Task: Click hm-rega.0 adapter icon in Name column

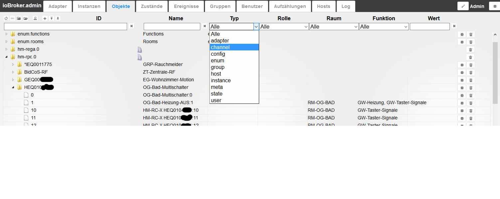Action: [140, 49]
